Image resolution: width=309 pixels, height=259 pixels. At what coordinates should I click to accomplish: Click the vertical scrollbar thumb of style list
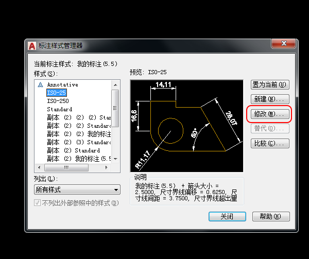coord(115,108)
